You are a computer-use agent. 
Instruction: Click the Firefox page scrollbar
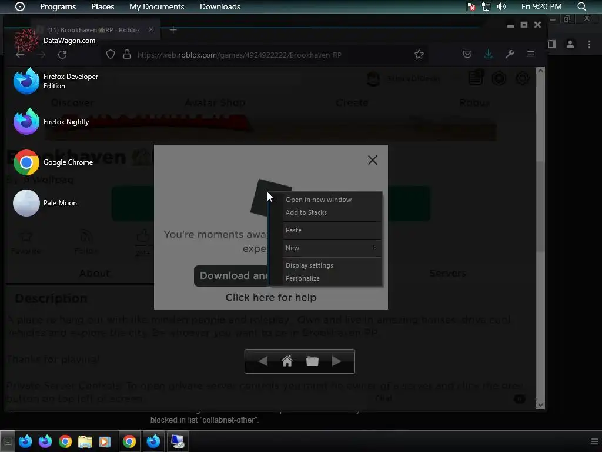541,208
